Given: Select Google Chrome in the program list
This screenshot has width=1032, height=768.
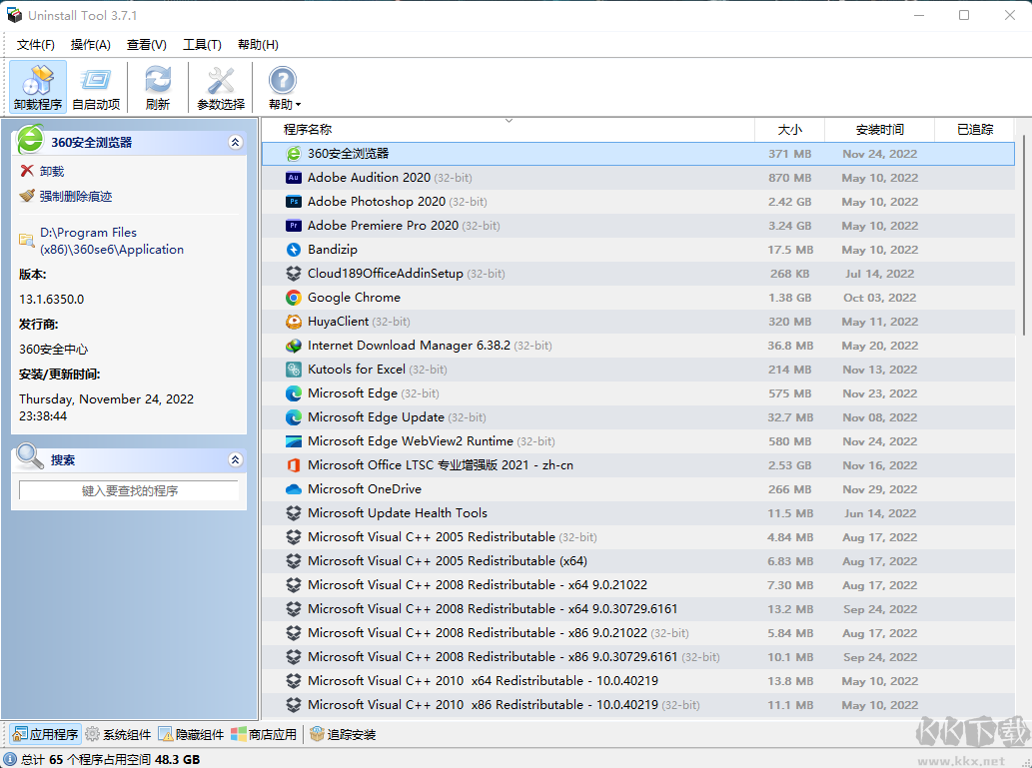Looking at the screenshot, I should (x=355, y=297).
